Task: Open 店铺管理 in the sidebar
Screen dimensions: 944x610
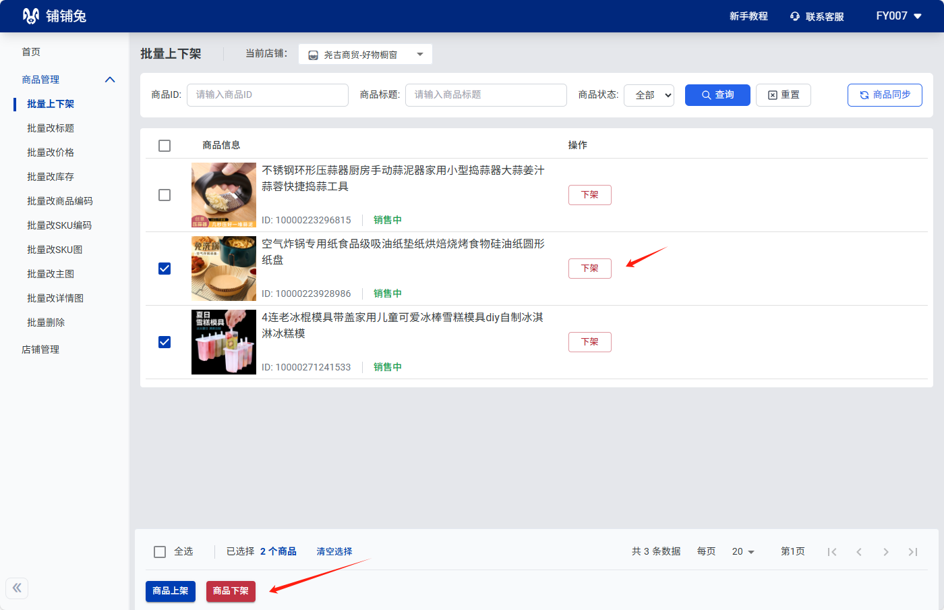Action: (40, 350)
